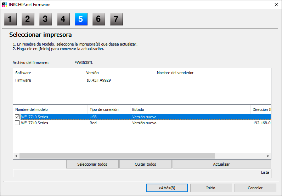The width and height of the screenshot is (282, 196).
Task: Click version value 10.43.FA99Z9
Action: pos(98,80)
